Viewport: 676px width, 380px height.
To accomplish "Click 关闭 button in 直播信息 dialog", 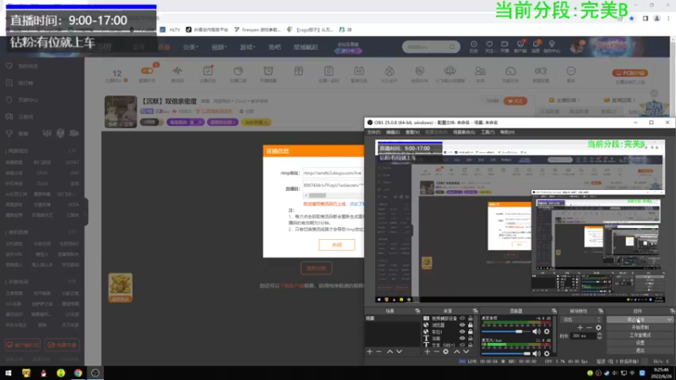I will coord(336,245).
